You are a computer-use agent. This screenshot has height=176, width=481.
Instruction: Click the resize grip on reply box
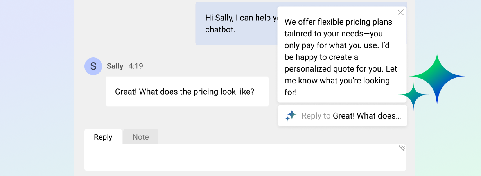pyautogui.click(x=402, y=148)
